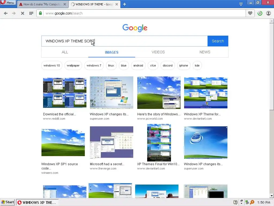
Task: Open 'Windows XP Theme for...' deviantart thumbnail
Action: (x=206, y=93)
